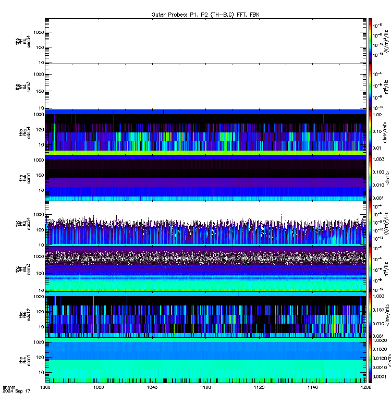
Task: Click the 1140 time axis label
Action: pyautogui.click(x=312, y=387)
